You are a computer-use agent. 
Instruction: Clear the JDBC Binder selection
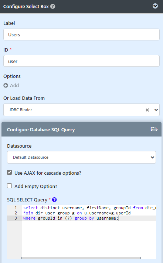(x=147, y=110)
